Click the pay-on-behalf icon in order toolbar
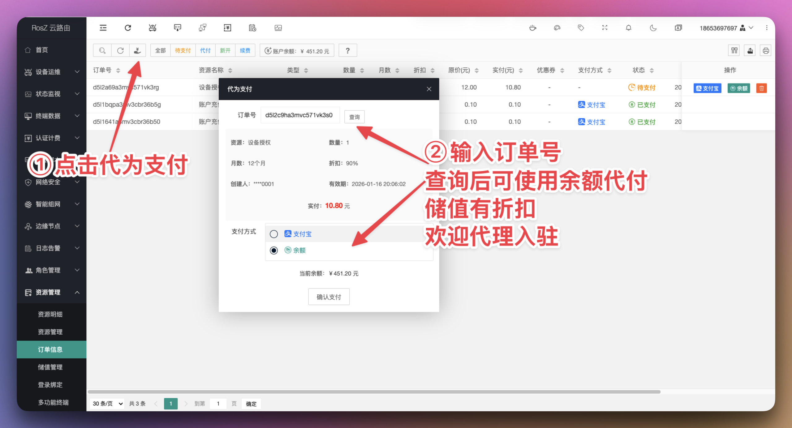792x428 pixels. 137,50
